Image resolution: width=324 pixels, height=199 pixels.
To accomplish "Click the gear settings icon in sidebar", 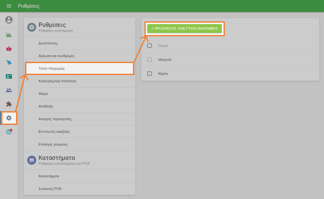I will tap(9, 118).
